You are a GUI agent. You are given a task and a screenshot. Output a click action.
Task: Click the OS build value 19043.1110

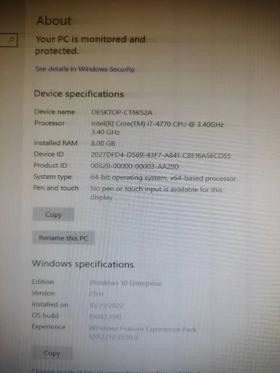(105, 316)
